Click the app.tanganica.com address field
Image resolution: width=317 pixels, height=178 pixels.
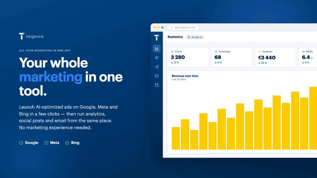pos(183,28)
